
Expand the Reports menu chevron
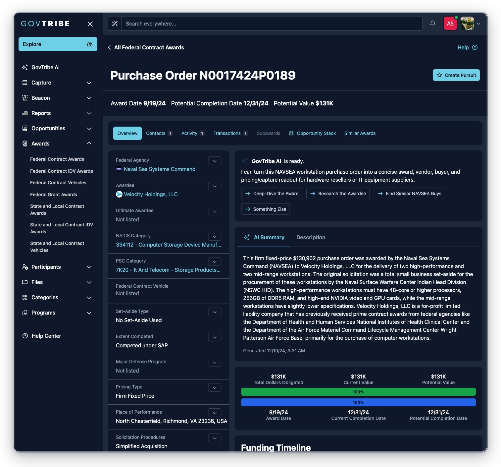point(89,113)
